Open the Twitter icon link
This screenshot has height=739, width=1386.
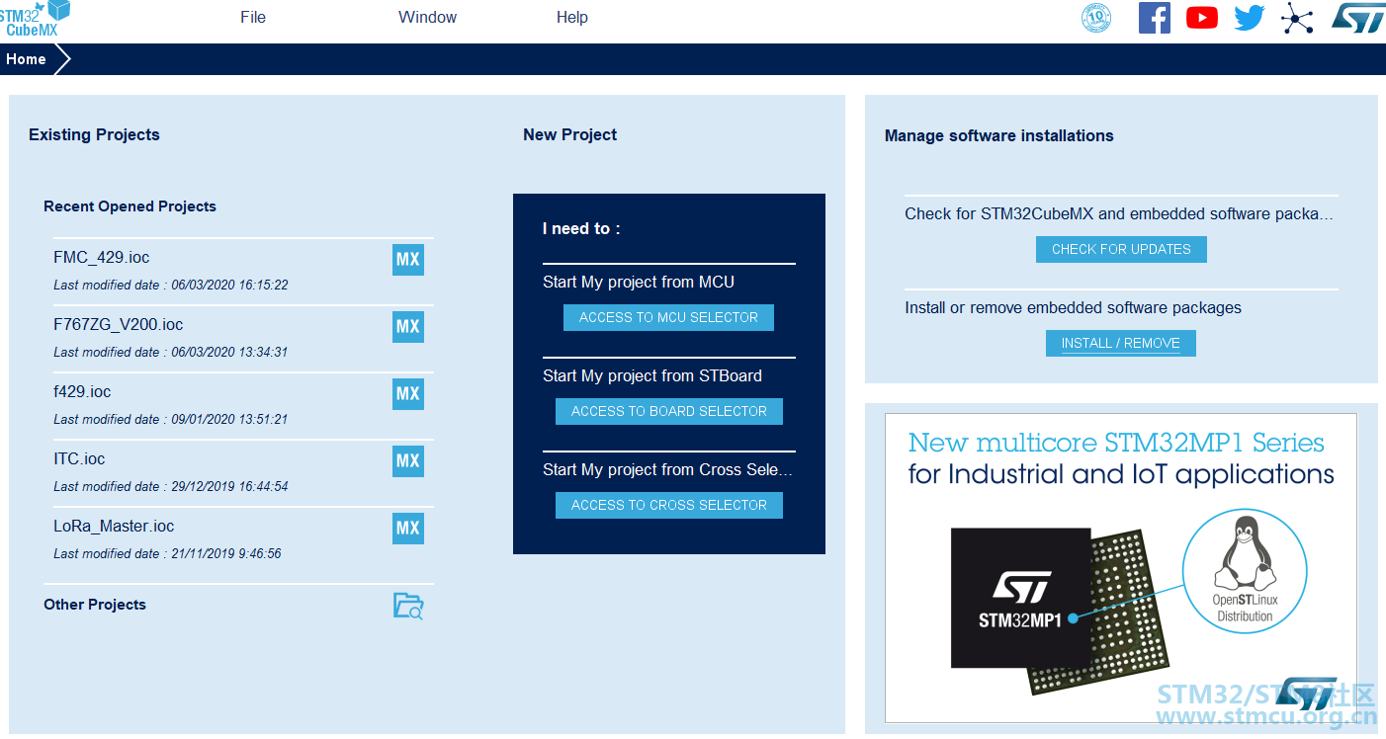click(x=1250, y=18)
